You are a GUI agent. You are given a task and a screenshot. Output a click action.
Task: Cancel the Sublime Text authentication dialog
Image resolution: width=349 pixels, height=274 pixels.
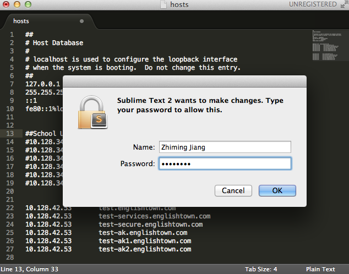[233, 190]
